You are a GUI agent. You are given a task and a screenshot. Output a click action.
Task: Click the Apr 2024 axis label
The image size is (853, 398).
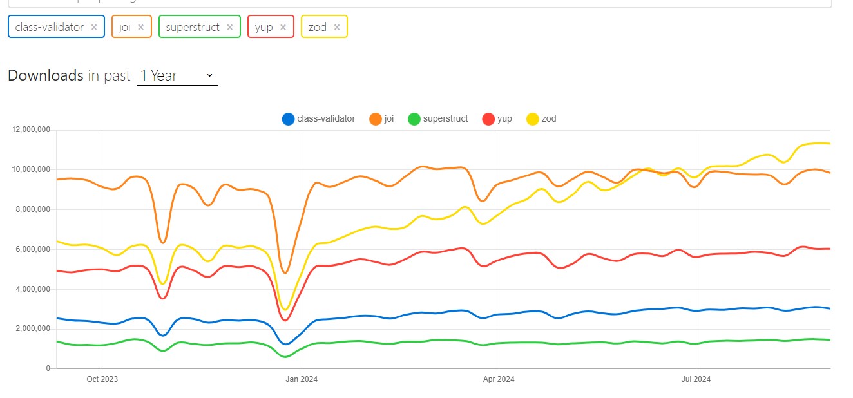coord(498,379)
